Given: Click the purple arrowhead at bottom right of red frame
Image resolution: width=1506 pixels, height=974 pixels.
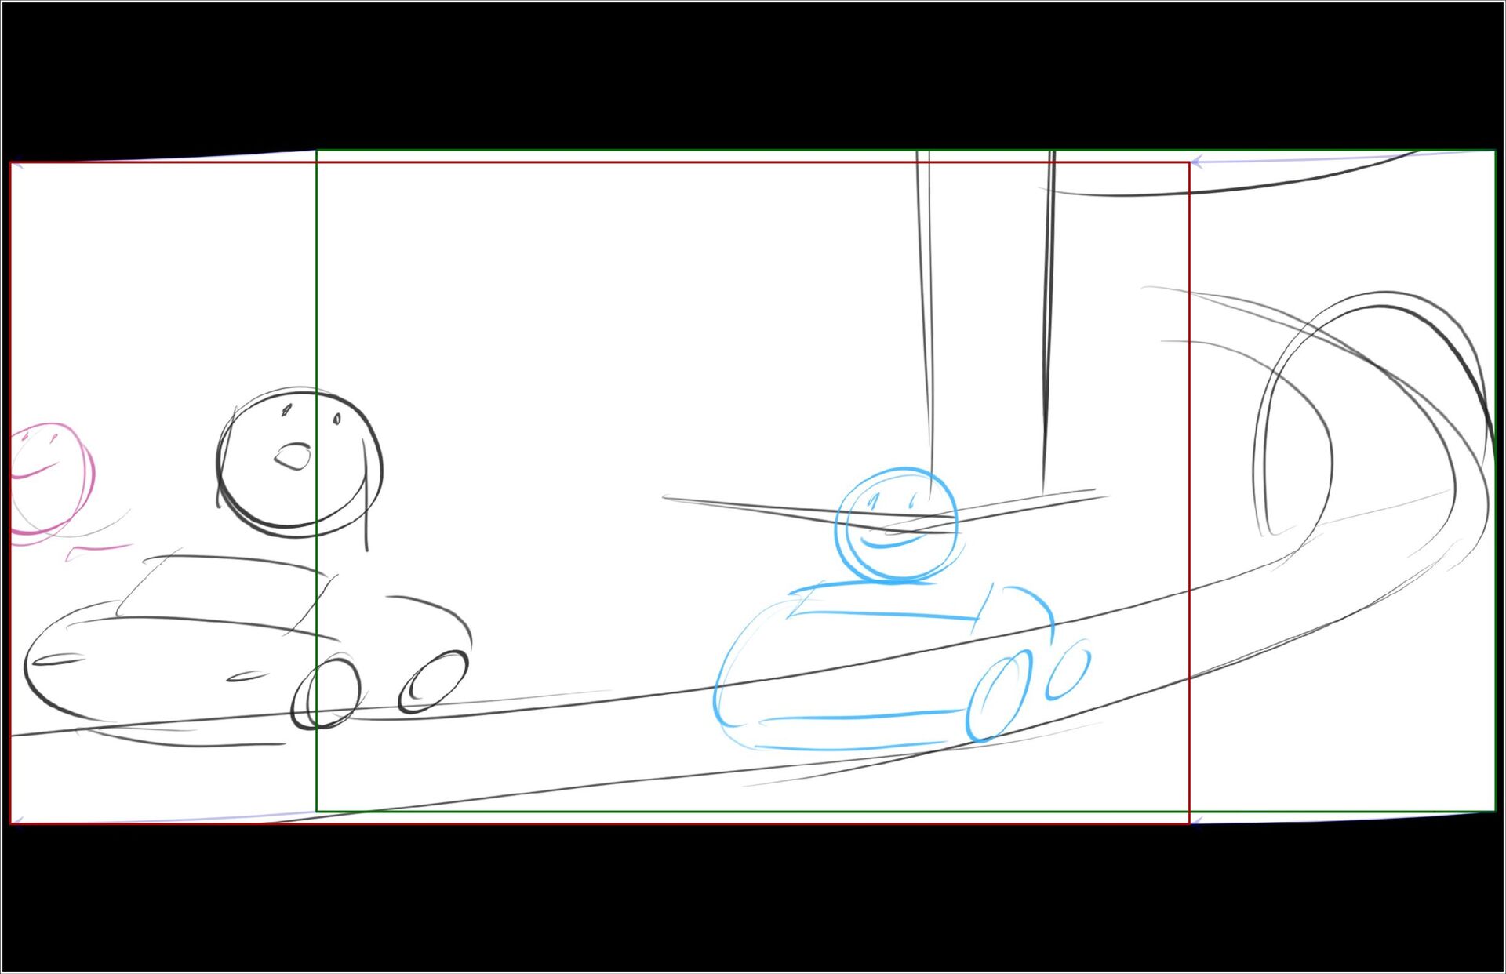Looking at the screenshot, I should pos(1196,821).
